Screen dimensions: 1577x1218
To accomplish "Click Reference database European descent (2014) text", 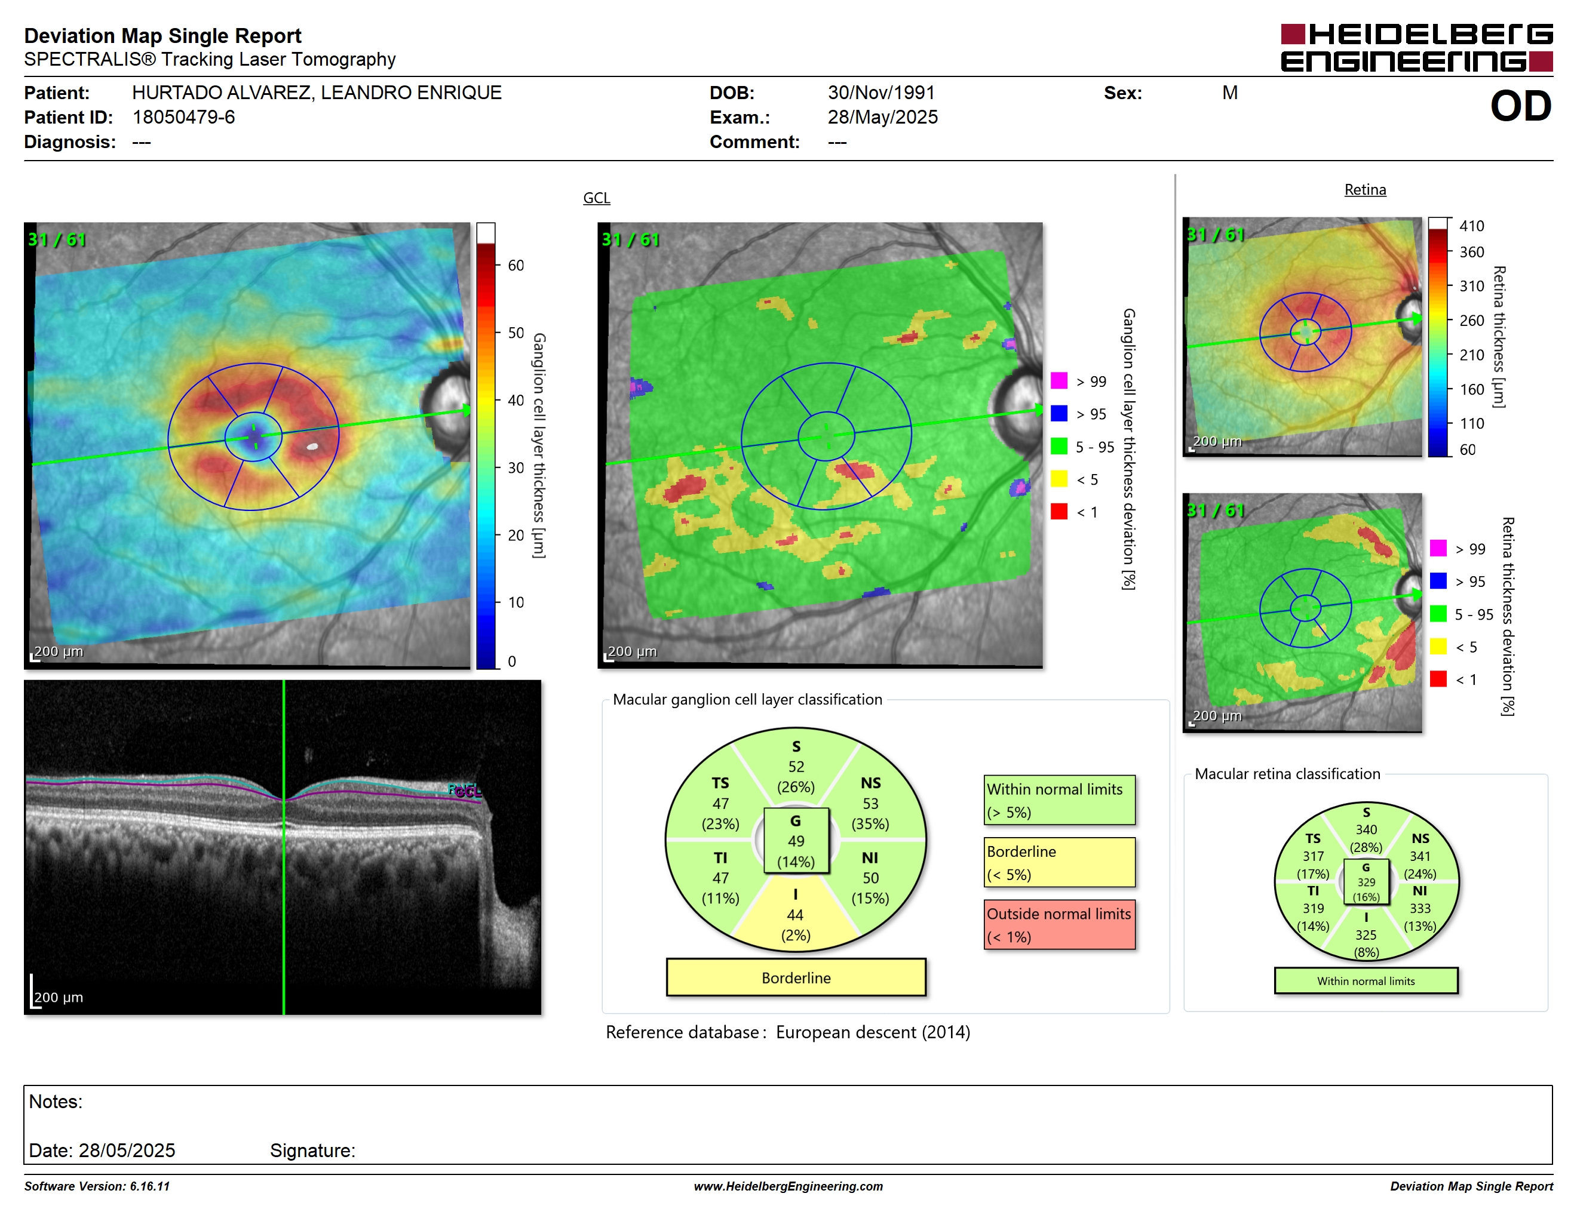I will coord(788,1032).
